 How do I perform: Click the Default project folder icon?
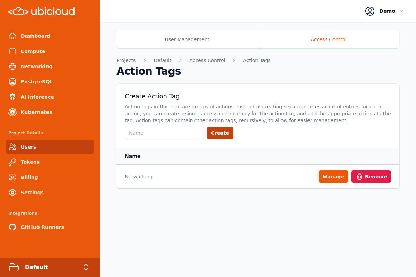click(x=14, y=267)
